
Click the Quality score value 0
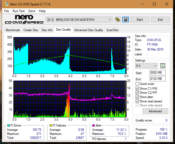166,120
